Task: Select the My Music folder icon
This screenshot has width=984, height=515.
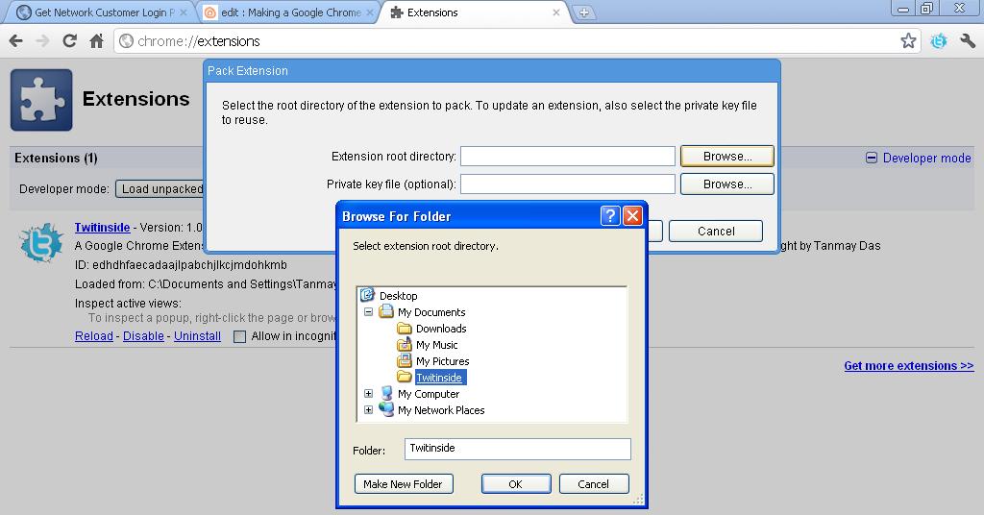Action: (405, 344)
